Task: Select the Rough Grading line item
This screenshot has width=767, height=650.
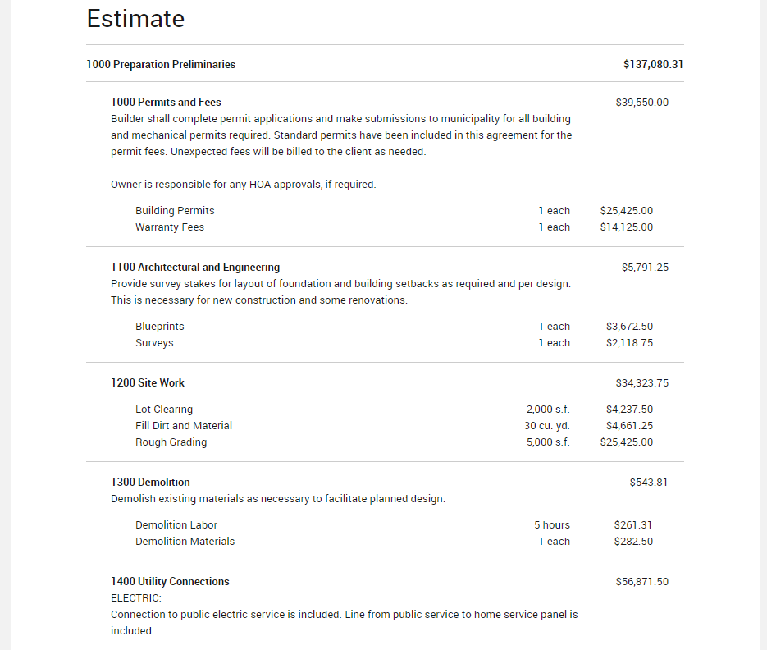Action: [171, 442]
